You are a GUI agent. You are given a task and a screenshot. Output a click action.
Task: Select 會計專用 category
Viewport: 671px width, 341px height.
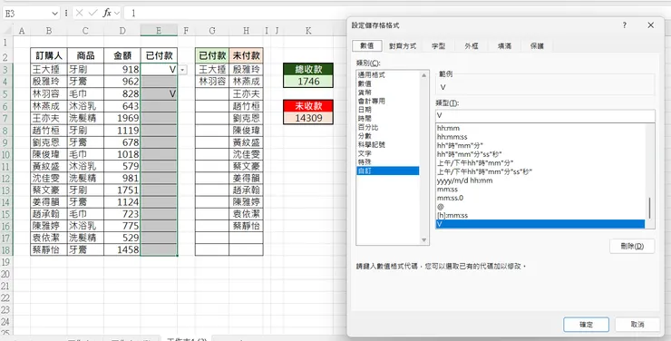tap(388, 102)
